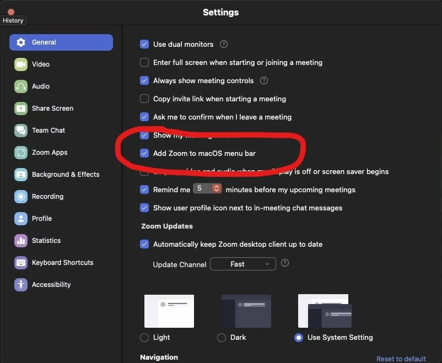Image resolution: width=442 pixels, height=363 pixels.
Task: Click the Light theme preview thumbnail
Action: pyautogui.click(x=169, y=311)
